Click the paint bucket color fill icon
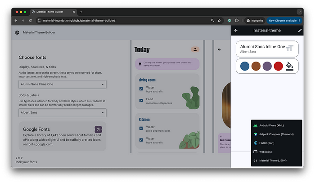Screen dimensions: 315x183 tap(289, 66)
